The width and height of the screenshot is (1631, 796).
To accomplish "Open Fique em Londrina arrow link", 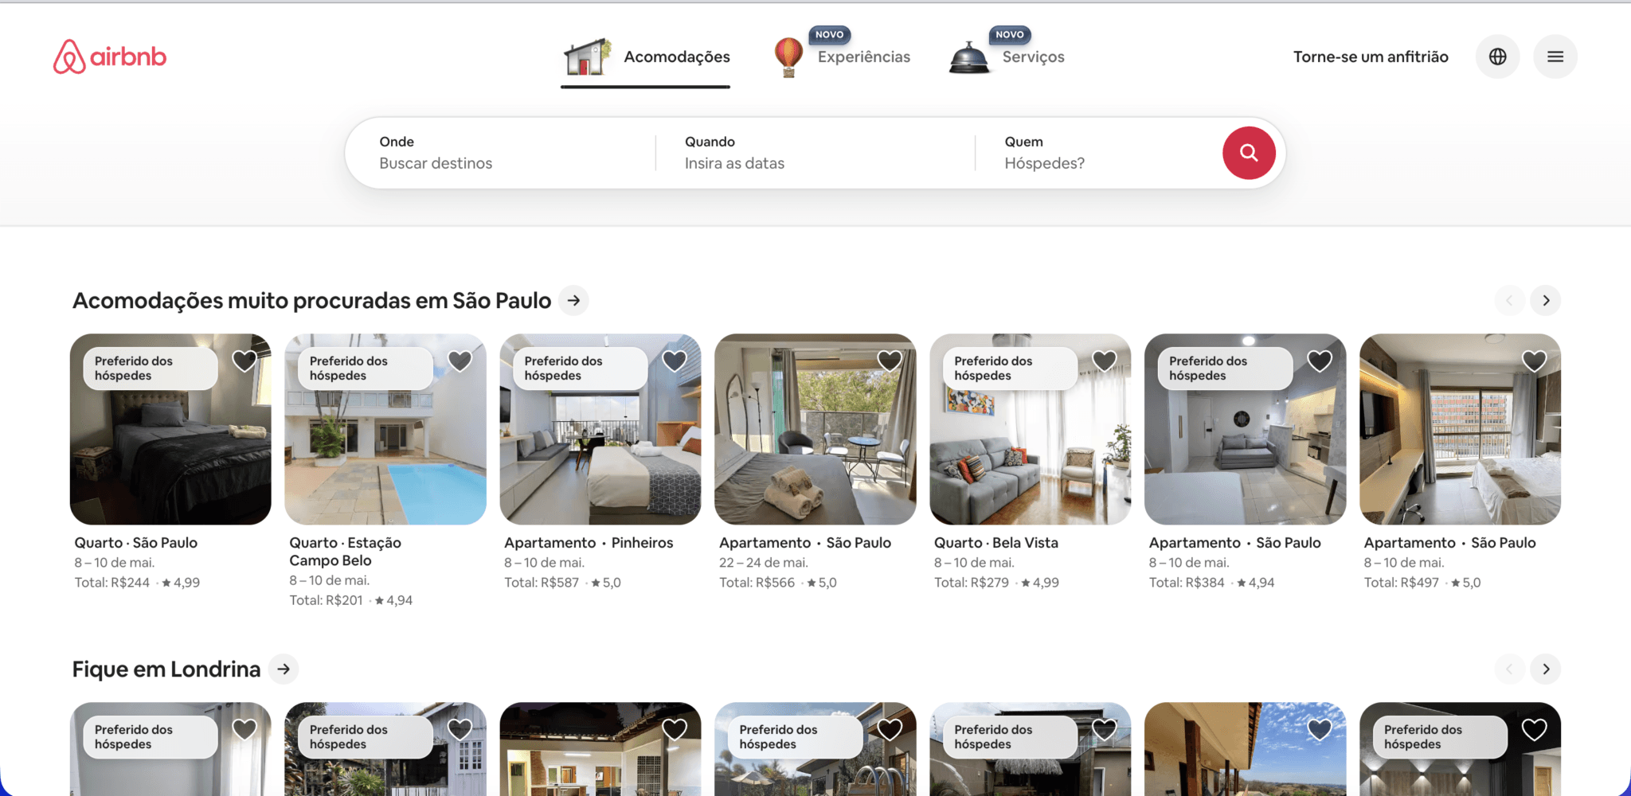I will coord(284,669).
